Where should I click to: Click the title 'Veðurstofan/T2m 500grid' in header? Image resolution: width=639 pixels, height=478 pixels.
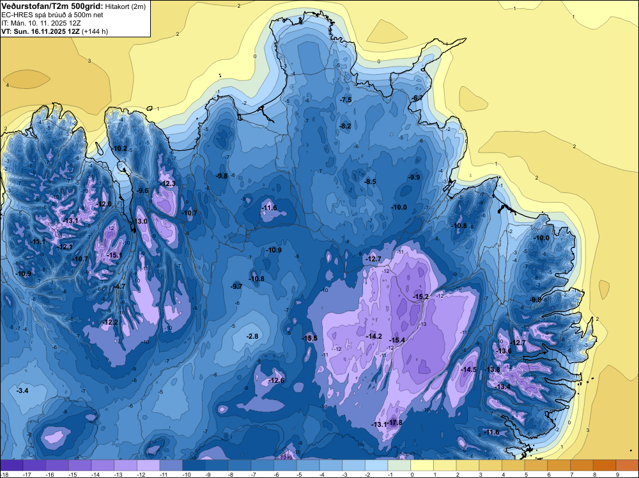click(x=52, y=6)
